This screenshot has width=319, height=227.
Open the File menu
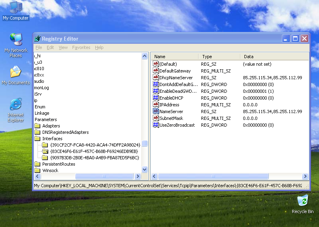click(38, 47)
